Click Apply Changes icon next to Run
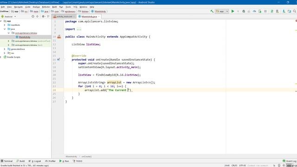The image size is (297, 167). (238, 11)
